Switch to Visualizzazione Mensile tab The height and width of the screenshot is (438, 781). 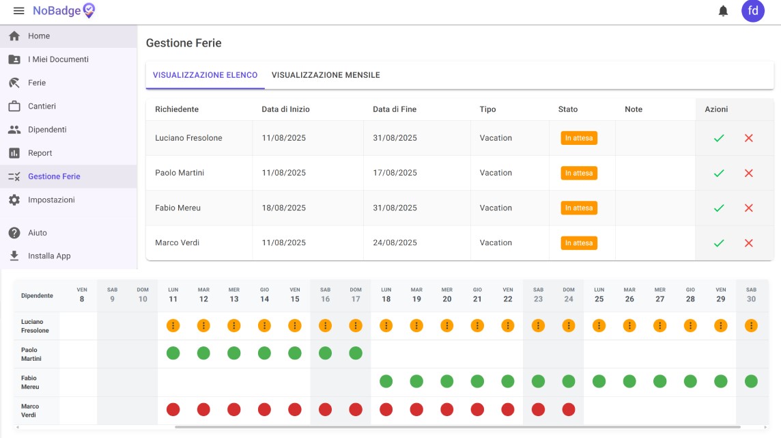click(x=326, y=75)
